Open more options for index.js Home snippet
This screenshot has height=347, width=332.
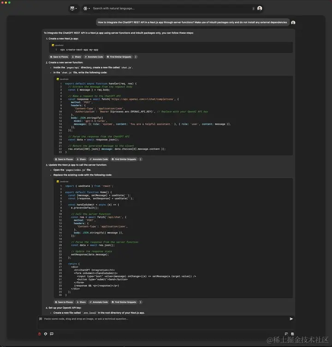[x=141, y=302]
